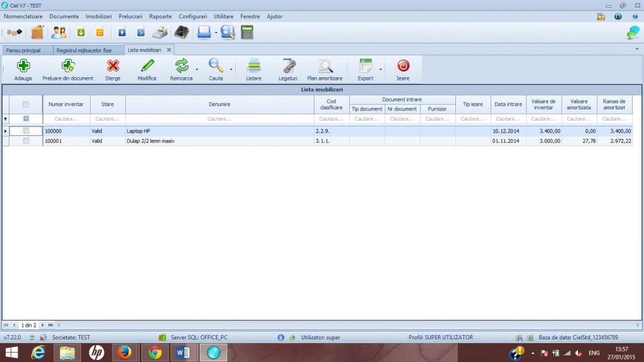Click the Numar inventar search filter field

pyautogui.click(x=66, y=119)
